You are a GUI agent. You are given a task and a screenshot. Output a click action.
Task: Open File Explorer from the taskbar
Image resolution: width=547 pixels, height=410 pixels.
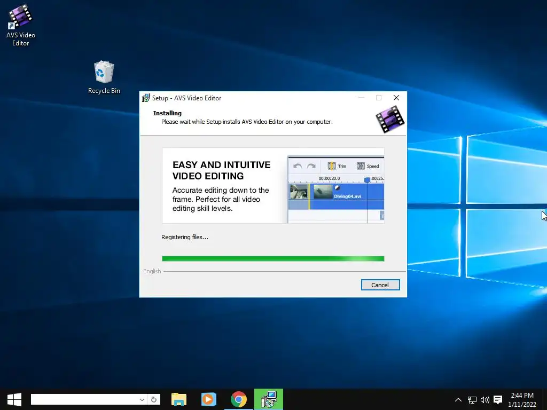pos(179,399)
